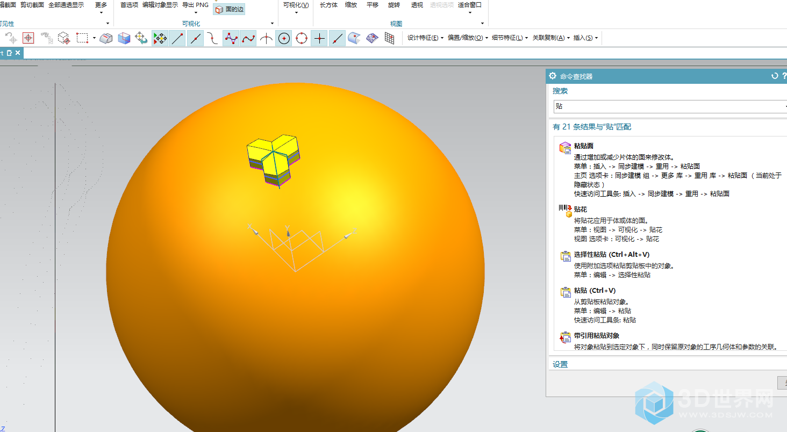Click the document tab window icon
The height and width of the screenshot is (432, 787).
pyautogui.click(x=9, y=53)
